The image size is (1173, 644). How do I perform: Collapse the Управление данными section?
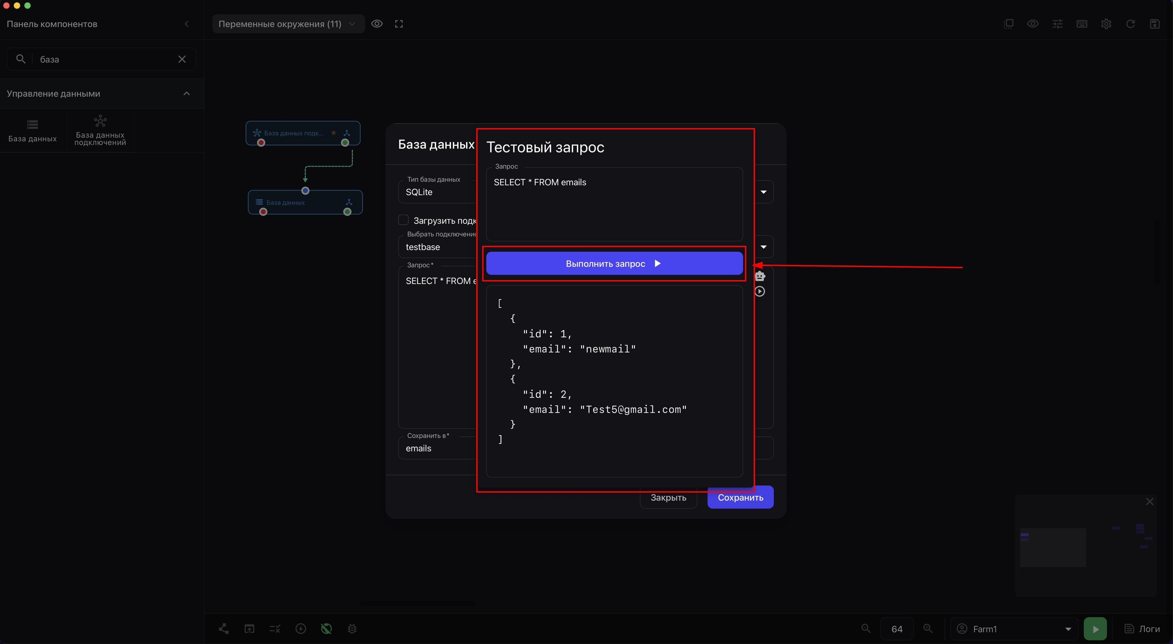point(186,94)
